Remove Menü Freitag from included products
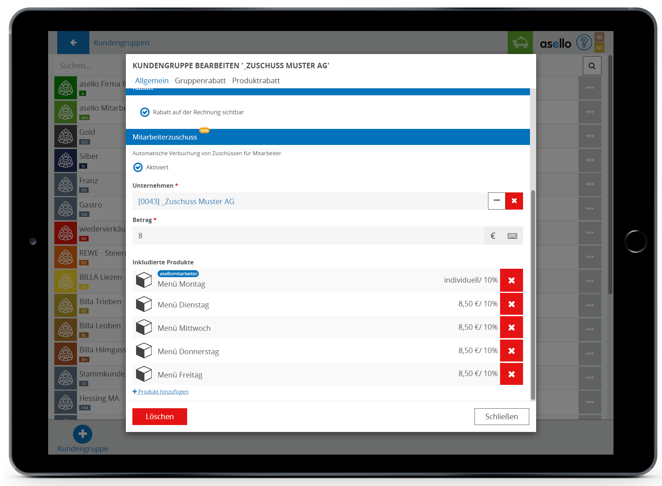 511,374
